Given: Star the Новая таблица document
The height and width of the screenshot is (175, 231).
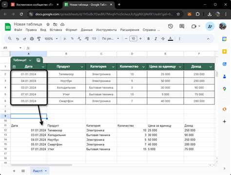Looking at the screenshot, I should coord(48,24).
